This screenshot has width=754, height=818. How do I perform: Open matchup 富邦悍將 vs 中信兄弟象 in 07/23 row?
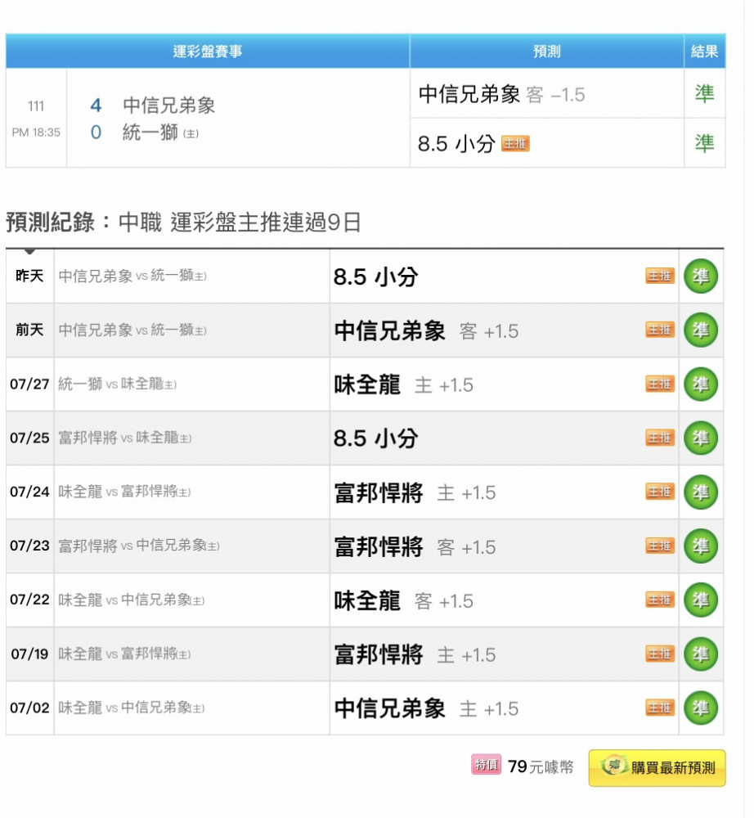pyautogui.click(x=139, y=546)
